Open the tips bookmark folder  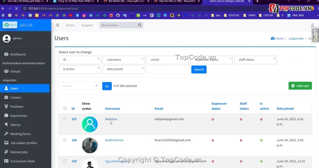coord(216,15)
